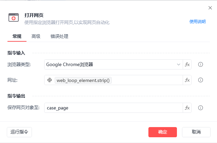Confirm with the red 确定 button
The width and height of the screenshot is (217, 143).
pos(162,132)
